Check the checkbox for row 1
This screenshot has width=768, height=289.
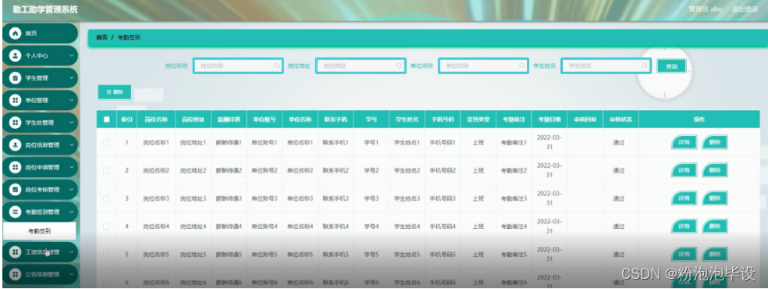coord(106,142)
